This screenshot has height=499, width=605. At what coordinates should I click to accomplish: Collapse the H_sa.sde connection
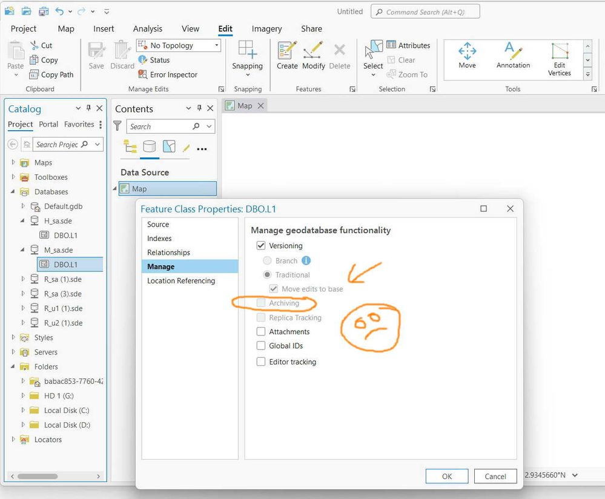pos(22,221)
